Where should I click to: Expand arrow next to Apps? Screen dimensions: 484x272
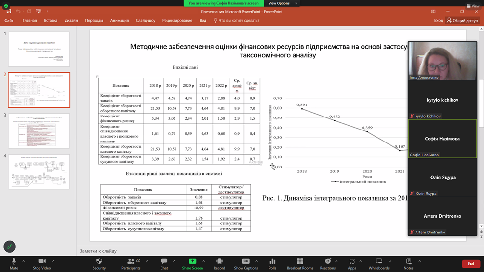(x=360, y=261)
